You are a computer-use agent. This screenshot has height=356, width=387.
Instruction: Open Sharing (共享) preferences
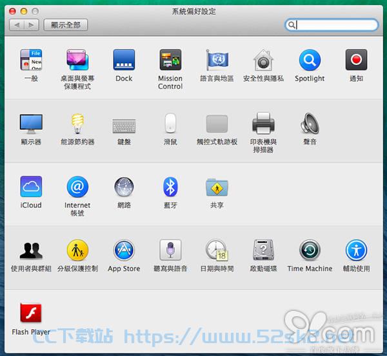click(x=217, y=187)
